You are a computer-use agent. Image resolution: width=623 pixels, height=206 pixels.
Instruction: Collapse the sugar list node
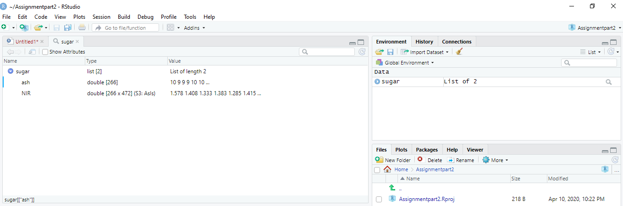10,71
